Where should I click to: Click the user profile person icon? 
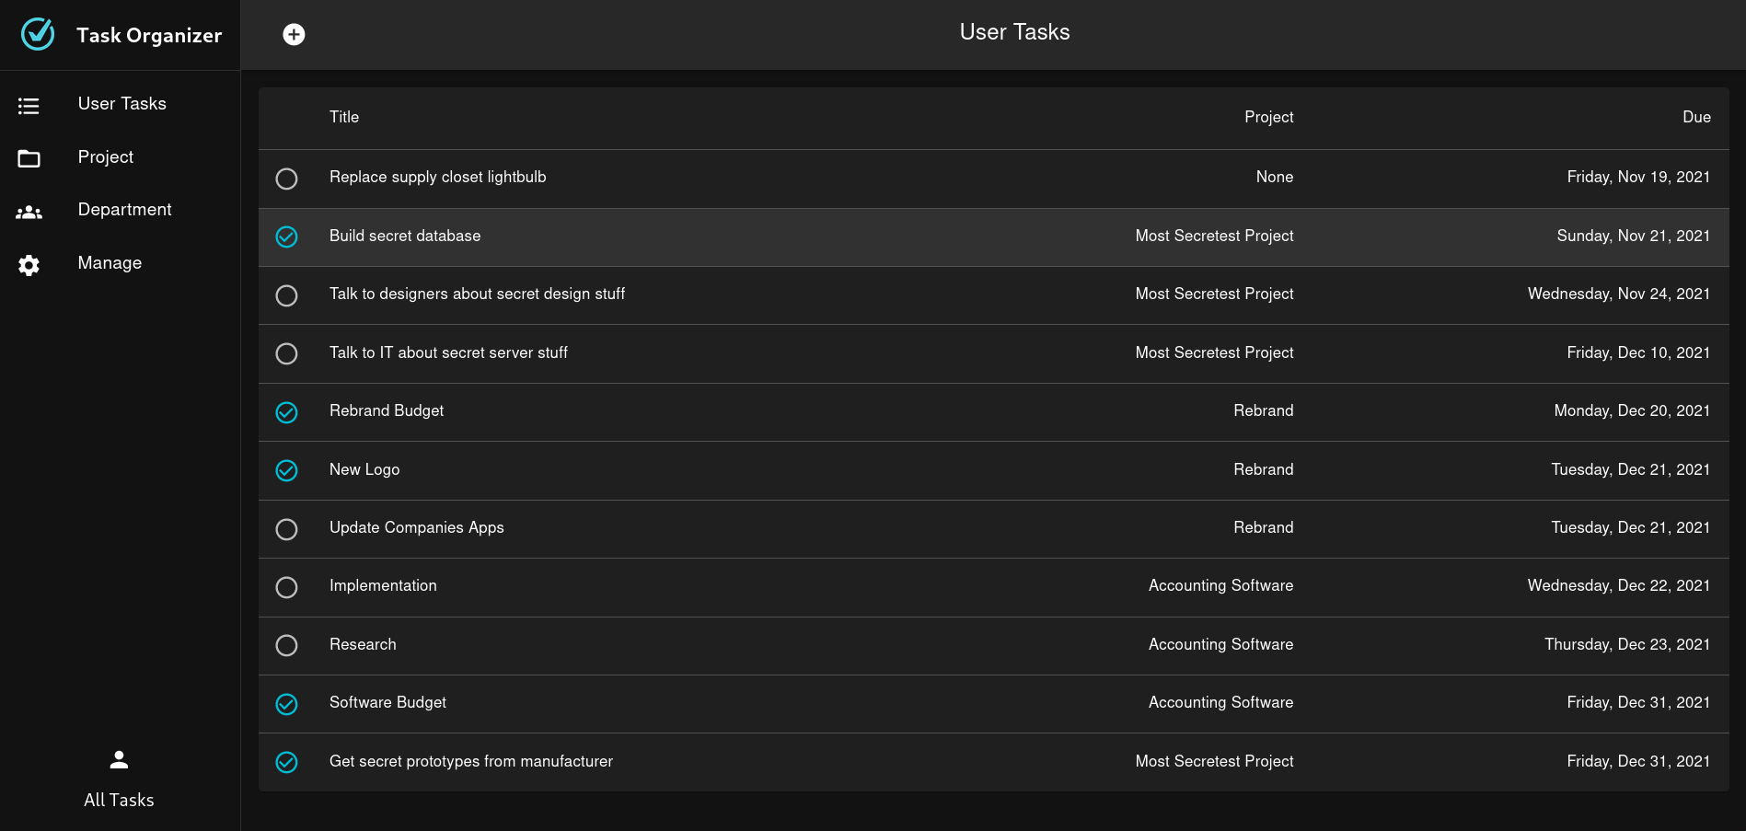point(119,759)
